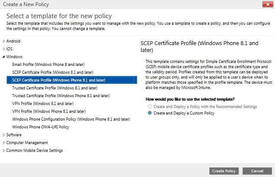275x177 pixels.
Task: Select Windows Phone OMA-URI Policy
Action: pyautogui.click(x=40, y=127)
